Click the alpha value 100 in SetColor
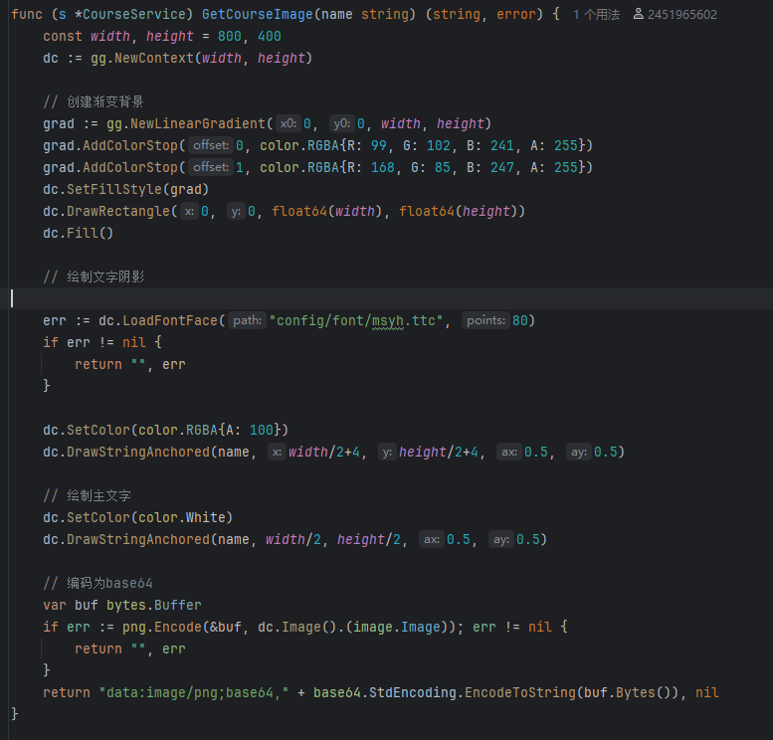This screenshot has width=773, height=740. pos(261,430)
